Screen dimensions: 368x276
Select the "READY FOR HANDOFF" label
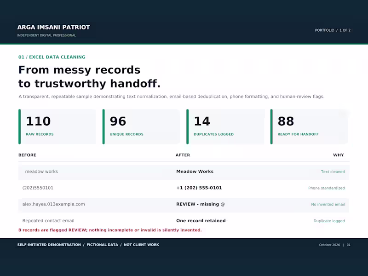(298, 134)
